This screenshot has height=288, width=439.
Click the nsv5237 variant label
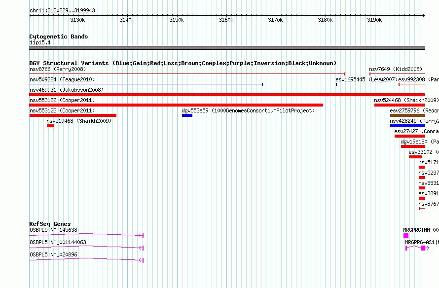tap(429, 173)
